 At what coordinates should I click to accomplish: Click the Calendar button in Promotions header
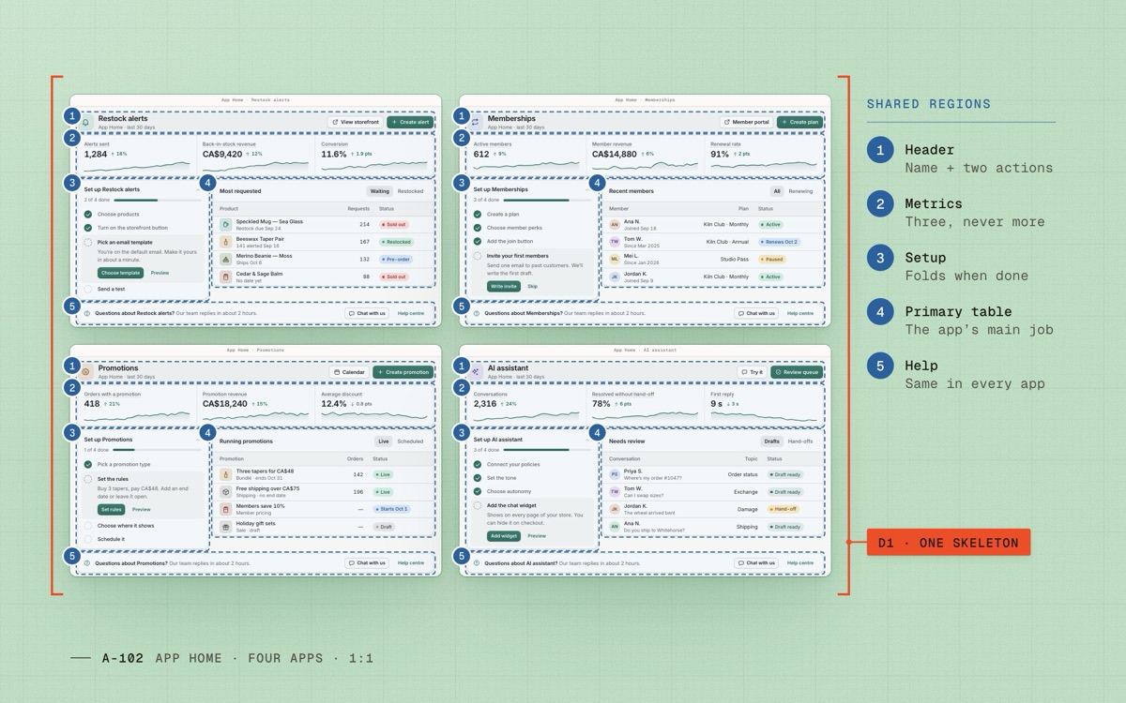pos(349,372)
